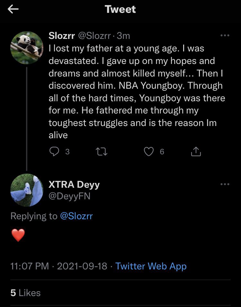Screen dimensions: 241x307
Task: Open more options for XTRA Deyy's reply
Action: 225,184
